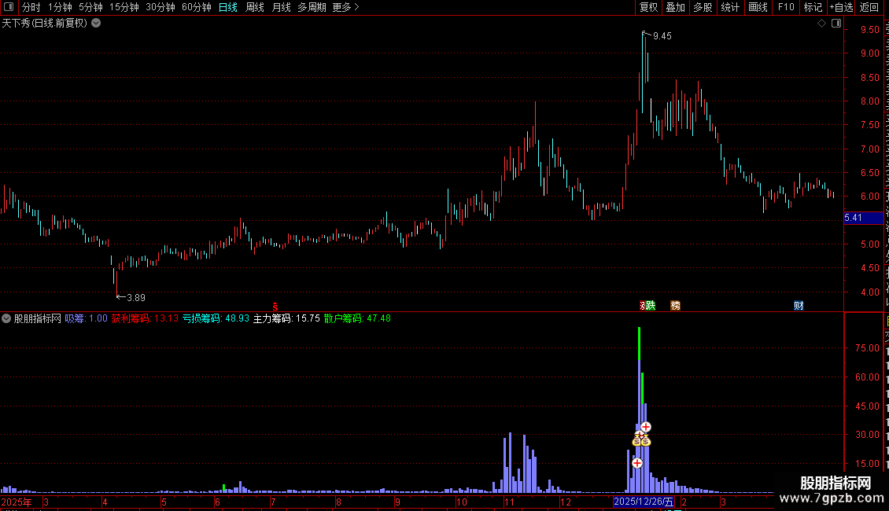Add stock with +自选 button
This screenshot has width=889, height=511.
[841, 7]
